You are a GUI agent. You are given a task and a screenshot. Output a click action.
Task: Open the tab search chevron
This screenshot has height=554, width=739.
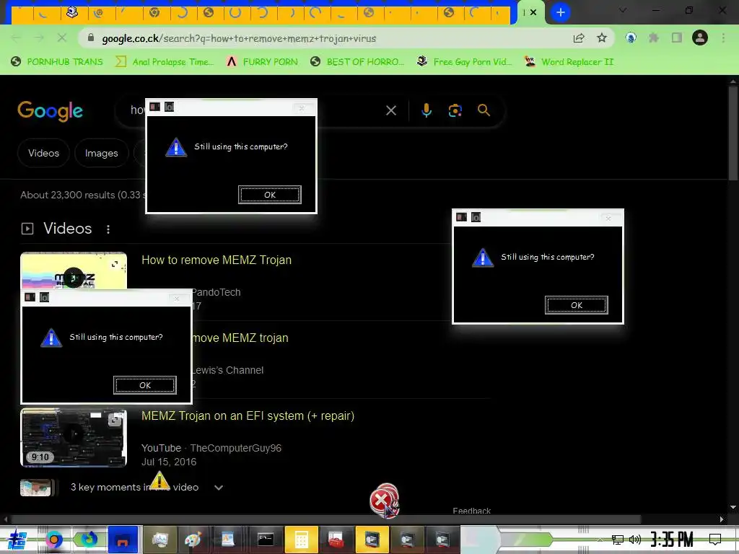pos(623,10)
